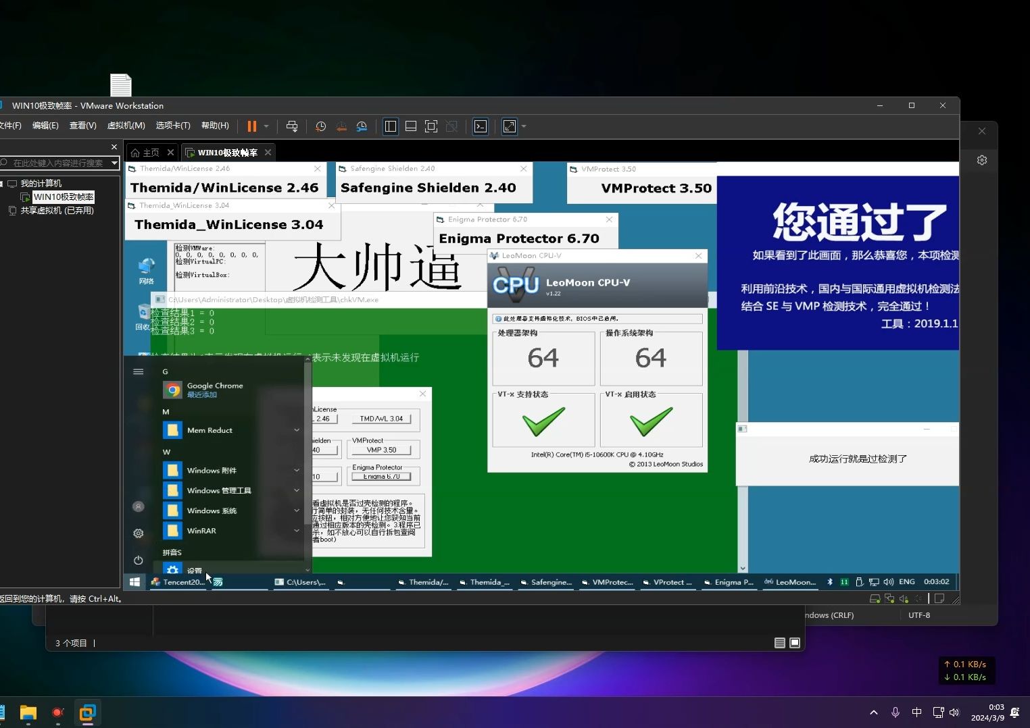Click the Start menu power icon

[139, 560]
